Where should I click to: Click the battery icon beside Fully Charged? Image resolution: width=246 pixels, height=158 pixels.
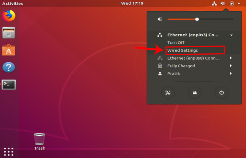[x=160, y=66]
